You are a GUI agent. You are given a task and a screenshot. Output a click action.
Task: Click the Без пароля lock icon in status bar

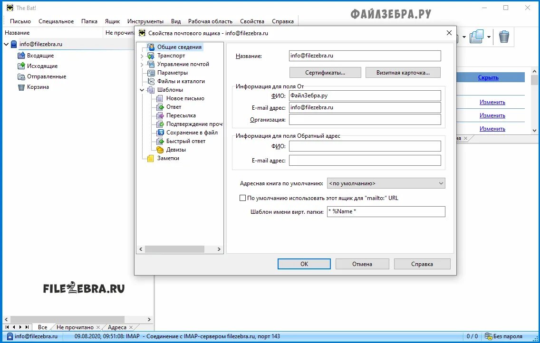tap(488, 336)
